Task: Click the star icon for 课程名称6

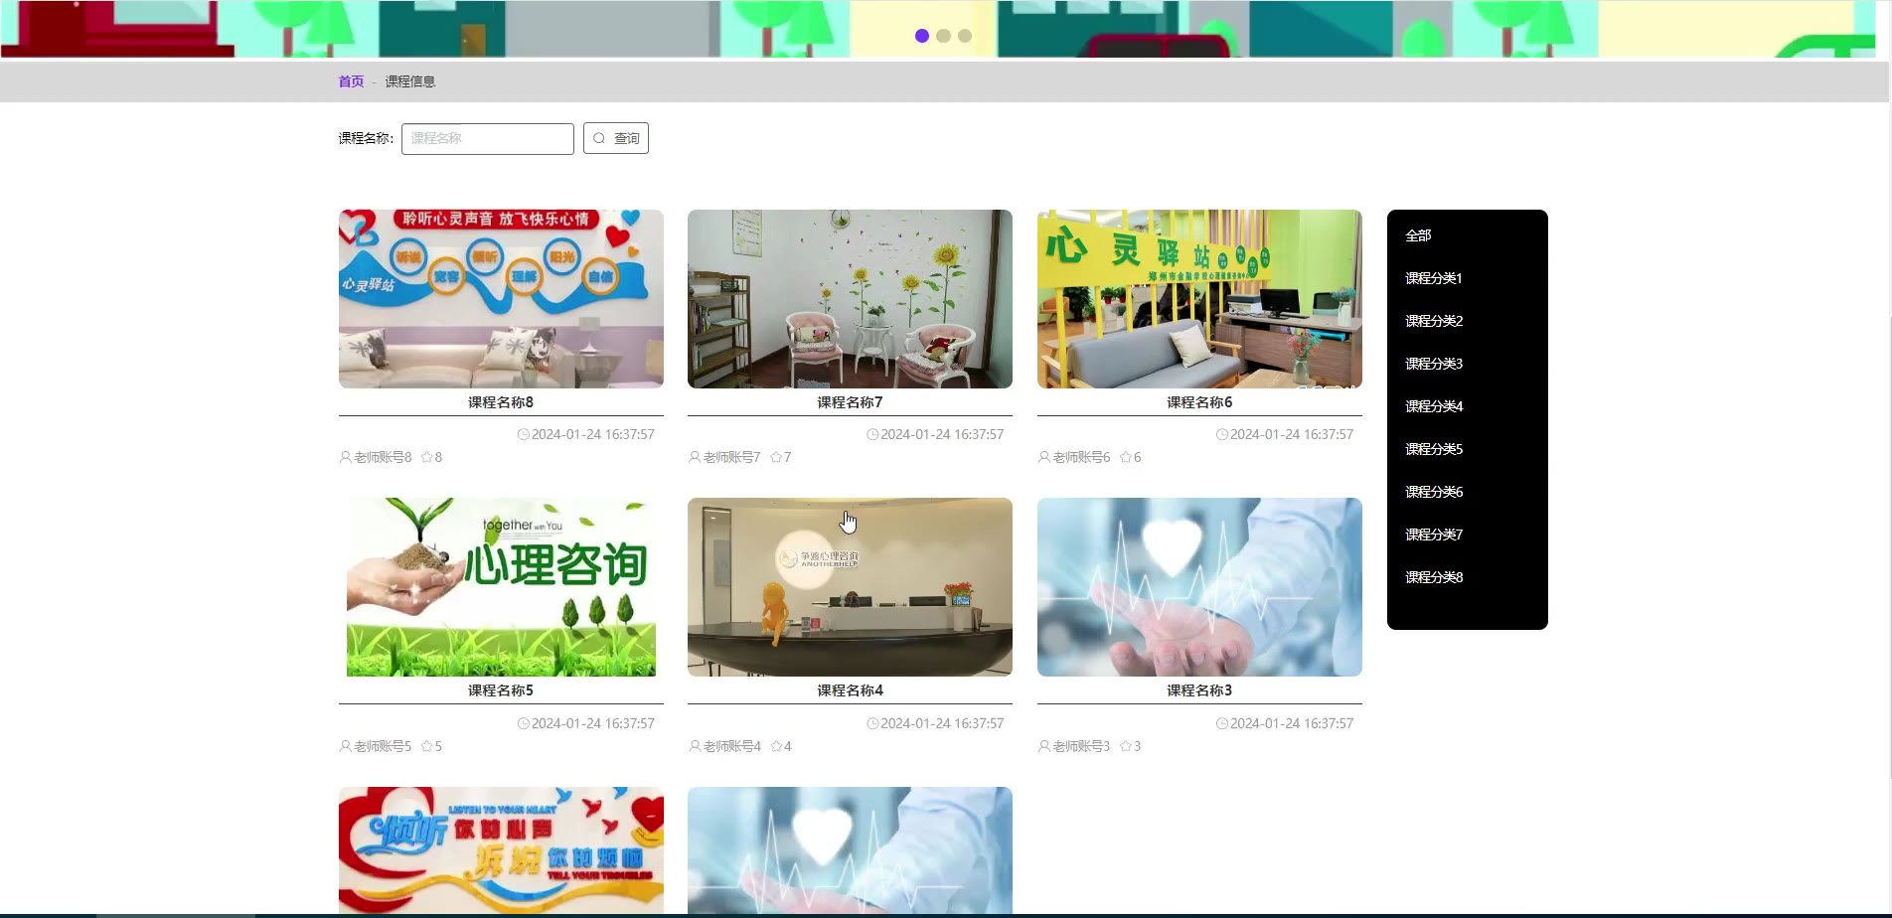Action: [x=1126, y=457]
